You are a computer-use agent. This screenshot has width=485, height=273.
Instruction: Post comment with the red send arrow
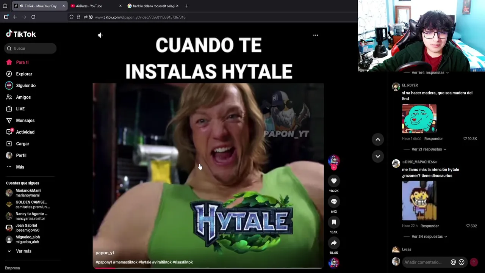click(474, 262)
